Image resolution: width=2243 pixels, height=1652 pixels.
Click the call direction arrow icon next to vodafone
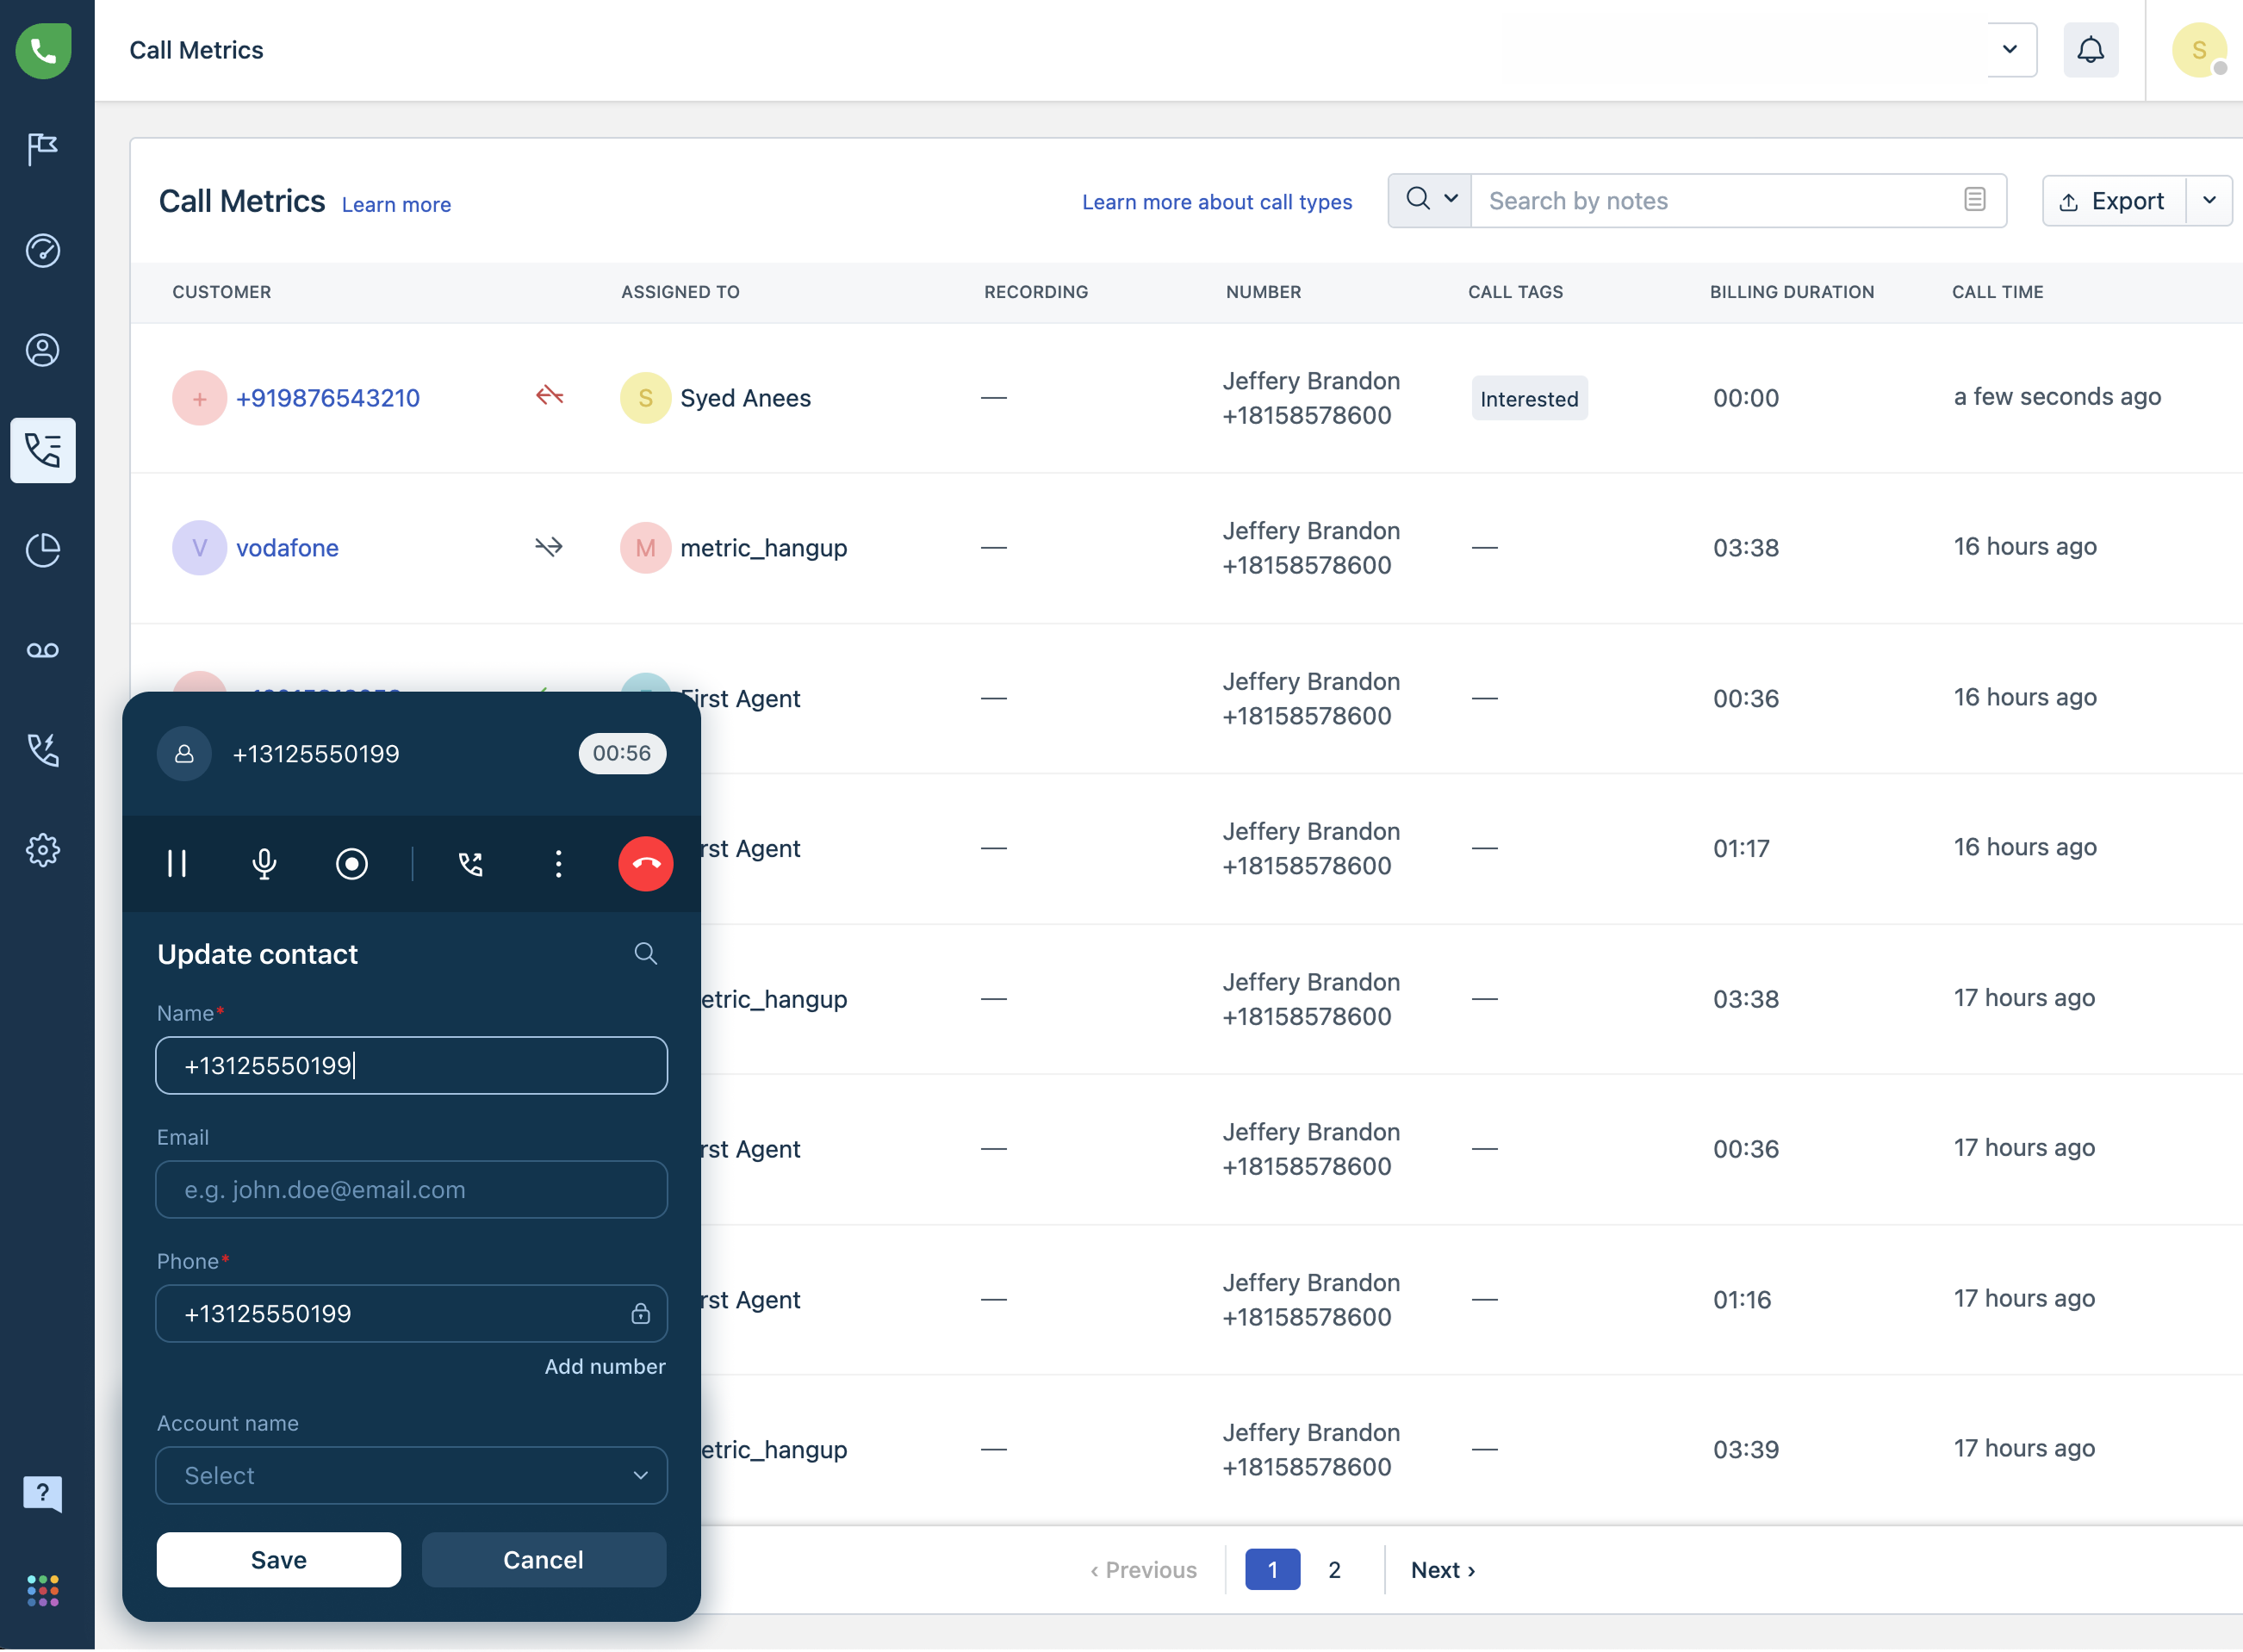[549, 546]
